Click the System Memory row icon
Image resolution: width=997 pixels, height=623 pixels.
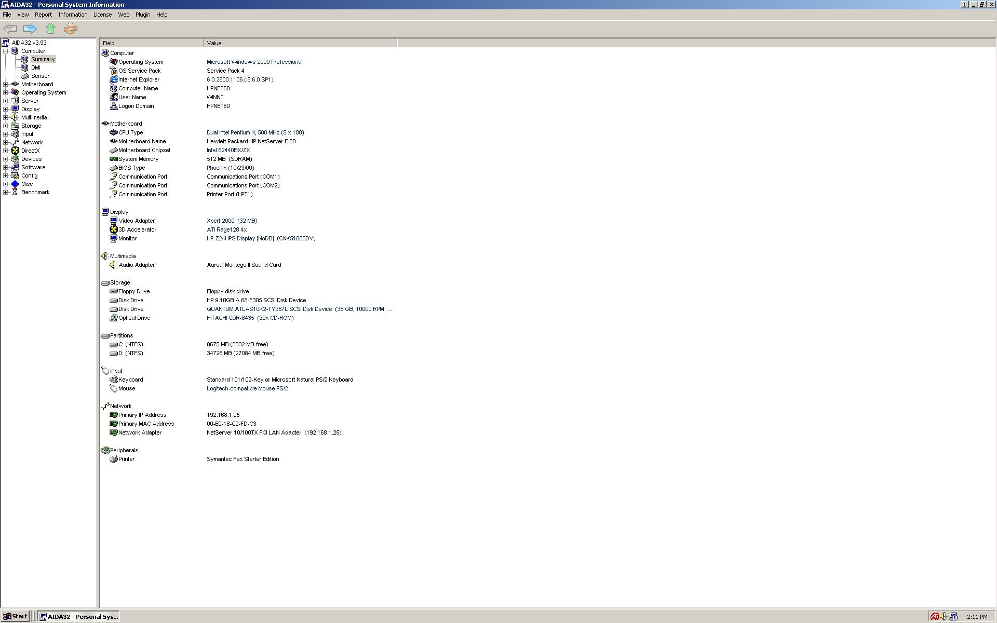click(114, 159)
